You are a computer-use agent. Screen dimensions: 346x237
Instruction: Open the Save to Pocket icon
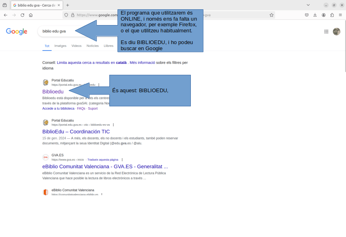pyautogui.click(x=307, y=15)
